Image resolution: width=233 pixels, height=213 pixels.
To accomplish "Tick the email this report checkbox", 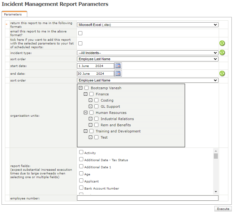I will coord(80,33).
